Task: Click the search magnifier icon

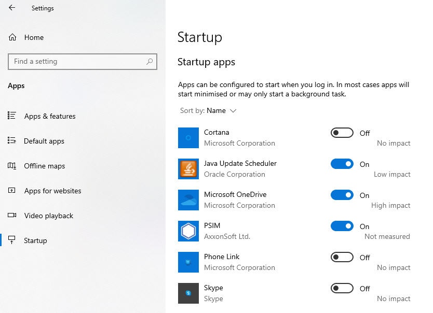Action: [150, 62]
